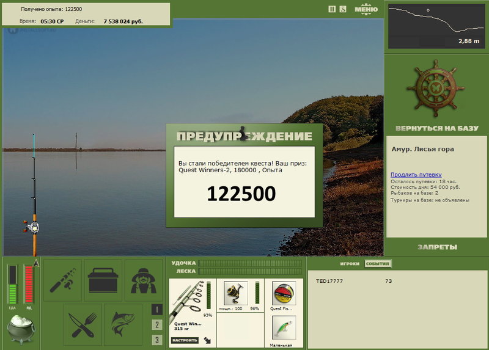Click the Вернуться на базу button
This screenshot has height=350, width=489.
436,129
